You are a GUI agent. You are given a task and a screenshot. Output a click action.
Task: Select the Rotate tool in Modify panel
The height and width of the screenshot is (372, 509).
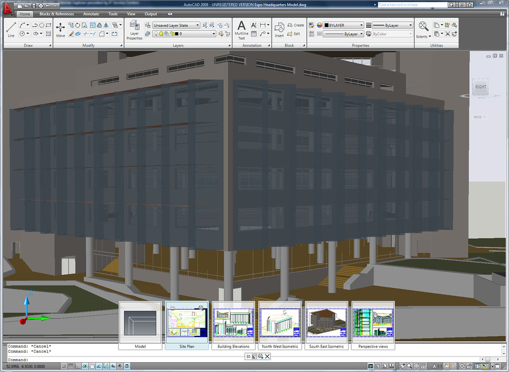tap(78, 25)
